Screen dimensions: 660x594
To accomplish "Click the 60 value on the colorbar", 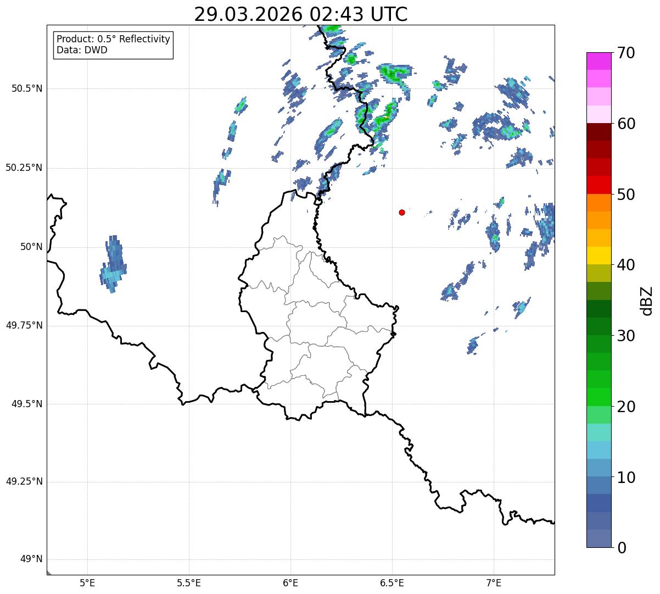I will (x=626, y=124).
